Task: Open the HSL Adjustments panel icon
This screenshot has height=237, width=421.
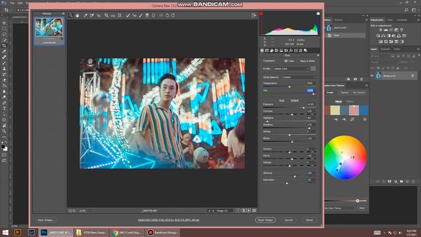Action: (x=276, y=51)
